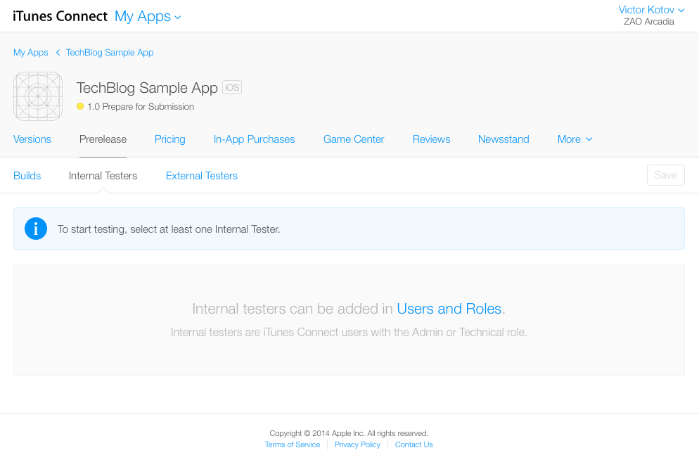This screenshot has height=462, width=699.
Task: Switch to the Builds subtab
Action: tap(27, 176)
